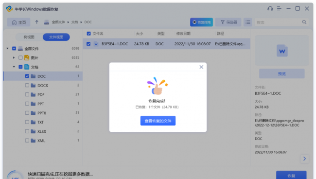Click the TXT folder icon
Viewport: 316px width, 179px height.
click(x=33, y=122)
